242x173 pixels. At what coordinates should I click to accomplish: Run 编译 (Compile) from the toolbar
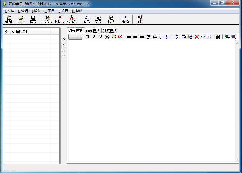click(x=125, y=19)
